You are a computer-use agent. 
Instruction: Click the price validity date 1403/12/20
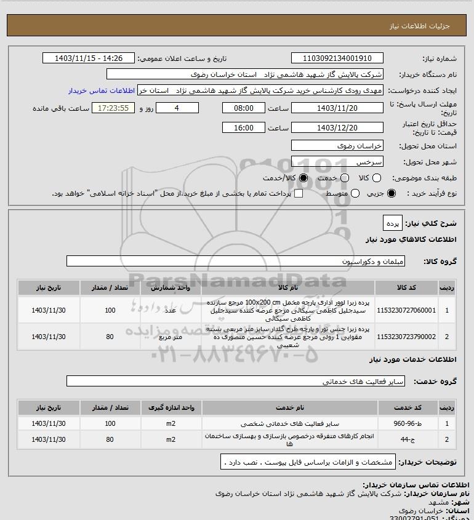click(337, 127)
